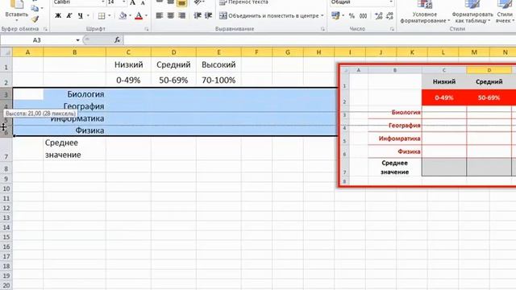Viewport: 516px width, 290px height.
Task: Toggle italic (К) formatting
Action: [69, 15]
